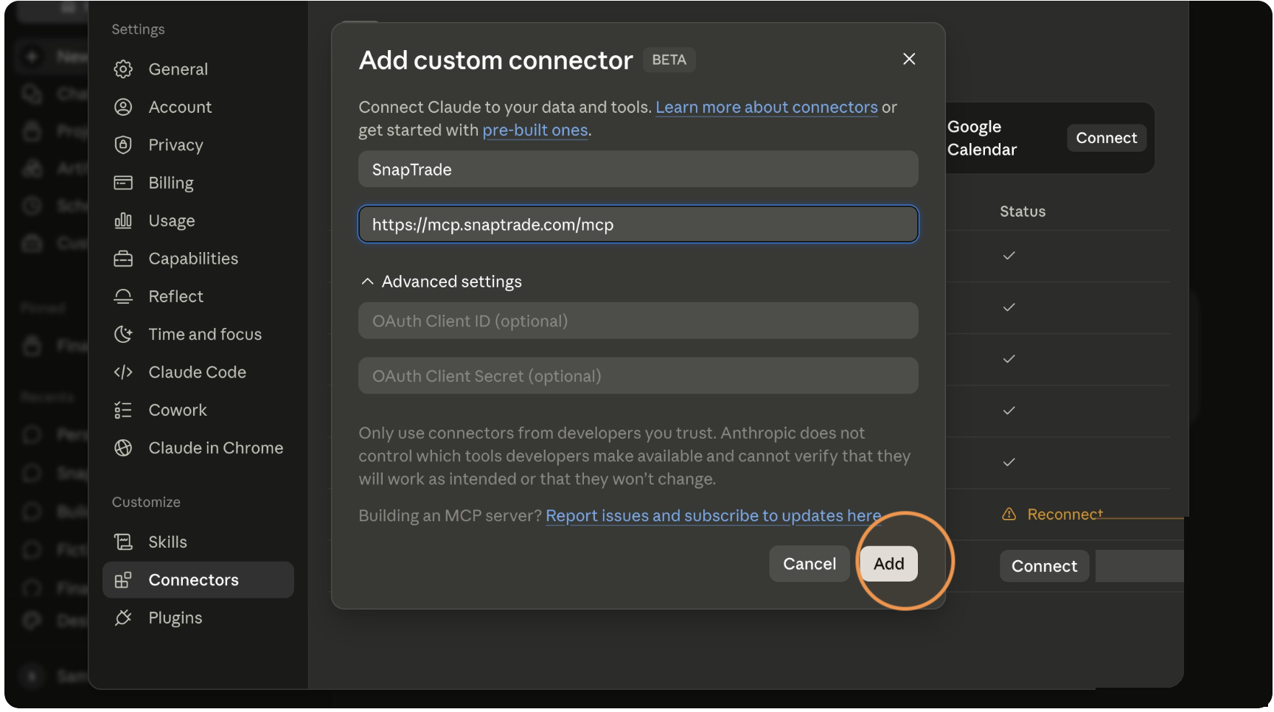The height and width of the screenshot is (712, 1274).
Task: Click the OAuth Client Secret field
Action: coord(638,376)
